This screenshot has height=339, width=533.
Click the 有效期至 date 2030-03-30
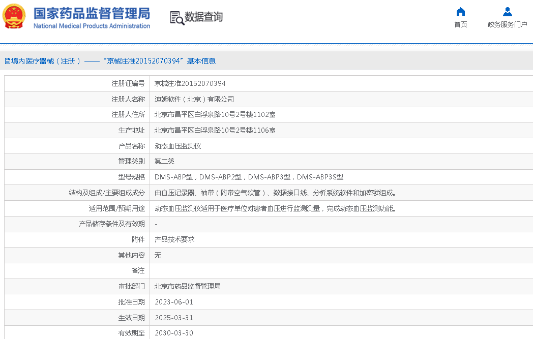tap(173, 333)
